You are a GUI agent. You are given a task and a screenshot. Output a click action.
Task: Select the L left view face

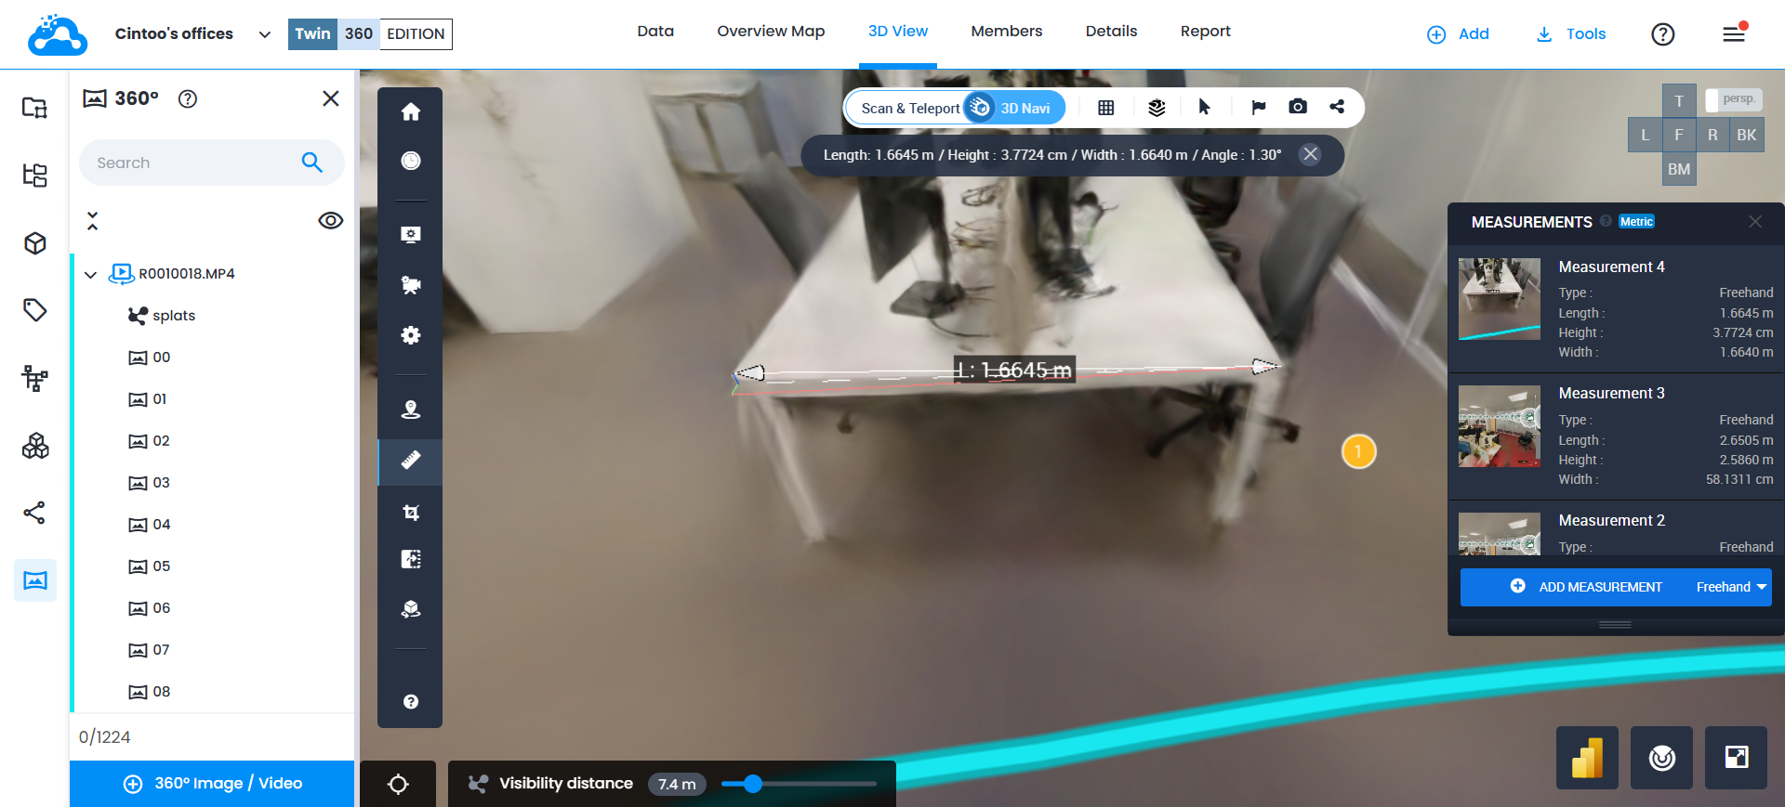coord(1646,136)
